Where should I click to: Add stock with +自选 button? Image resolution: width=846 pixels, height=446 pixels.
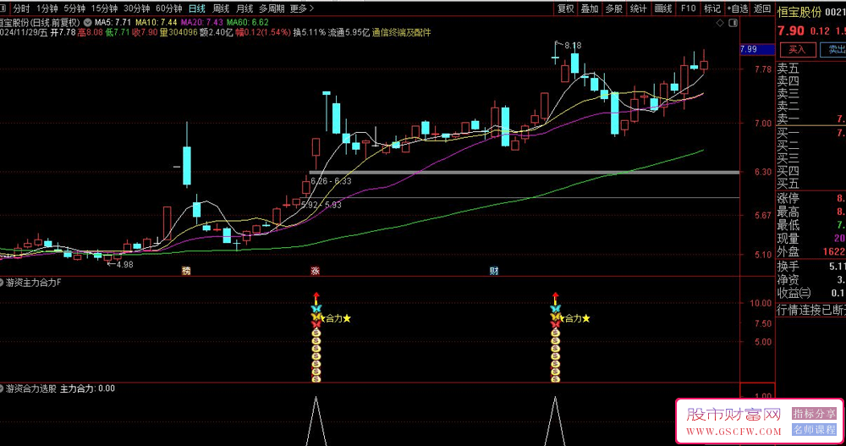pos(738,8)
